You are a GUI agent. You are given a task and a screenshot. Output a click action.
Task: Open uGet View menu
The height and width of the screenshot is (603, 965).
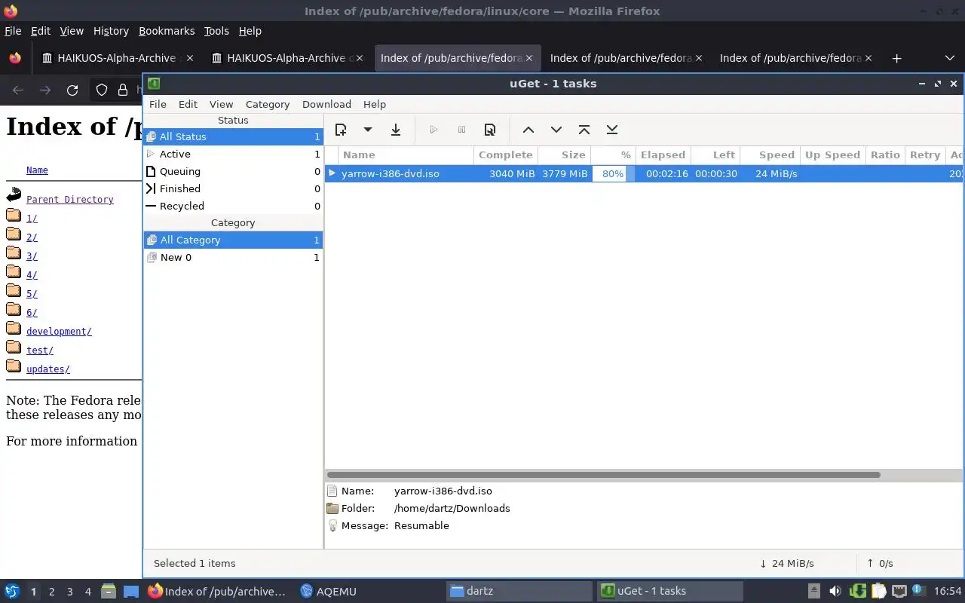pos(221,104)
